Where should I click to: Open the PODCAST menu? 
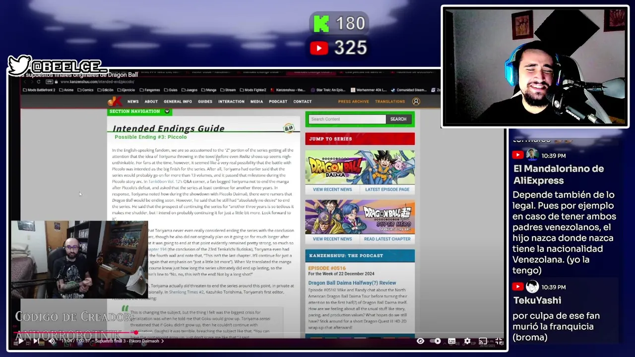pos(278,102)
